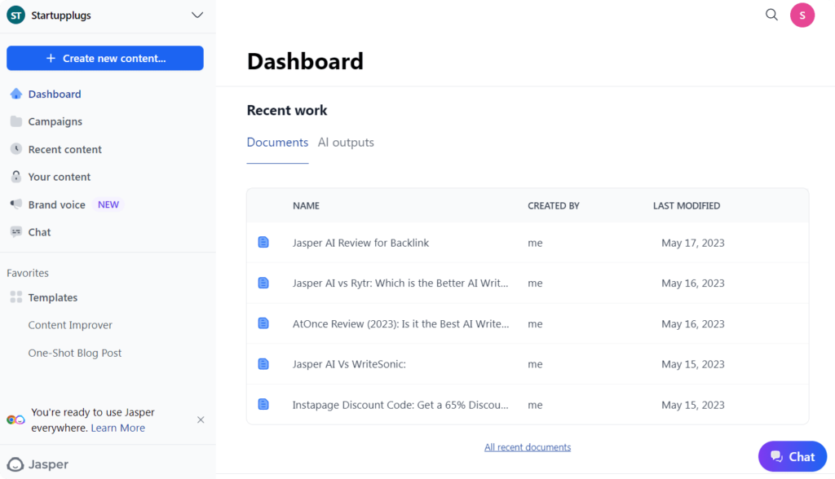Screen dimensions: 835x479
Task: Dismiss the Jasper everywhere notice
Action: click(201, 420)
